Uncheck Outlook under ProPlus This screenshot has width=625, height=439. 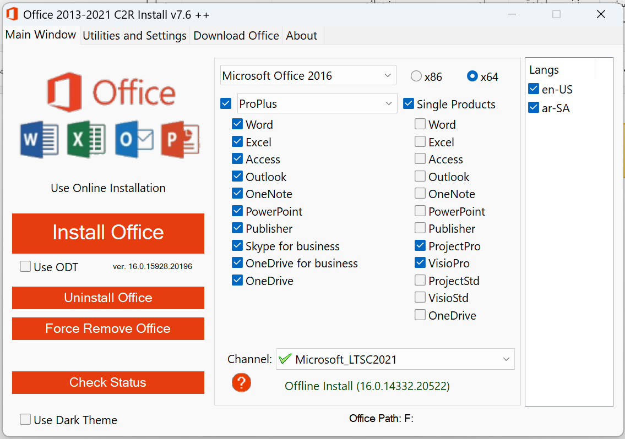pyautogui.click(x=237, y=176)
